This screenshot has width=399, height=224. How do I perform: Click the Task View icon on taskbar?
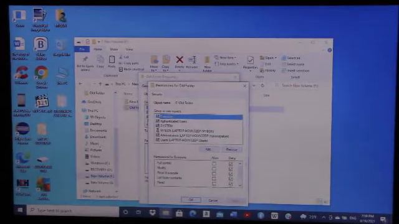coord(138,212)
